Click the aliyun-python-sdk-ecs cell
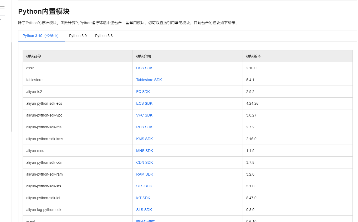Viewport: 358px width, 222px height. [x=78, y=103]
